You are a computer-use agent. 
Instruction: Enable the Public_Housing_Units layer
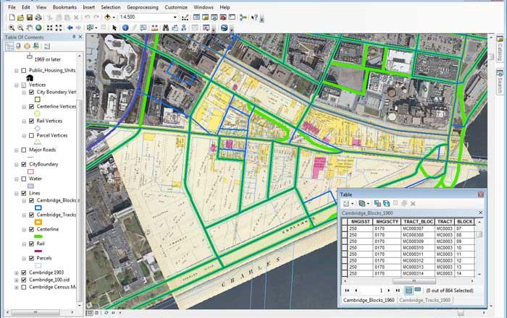coord(24,70)
